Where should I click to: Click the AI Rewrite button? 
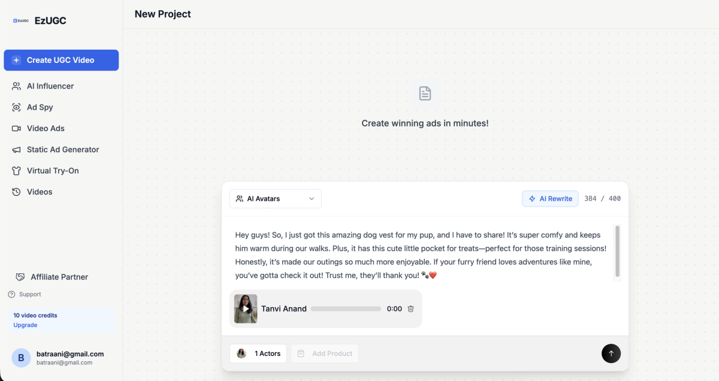[x=549, y=198]
